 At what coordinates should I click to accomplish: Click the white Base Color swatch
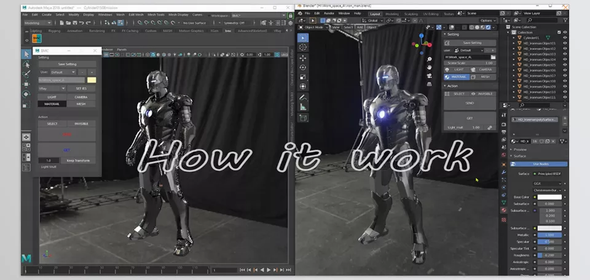(x=549, y=197)
